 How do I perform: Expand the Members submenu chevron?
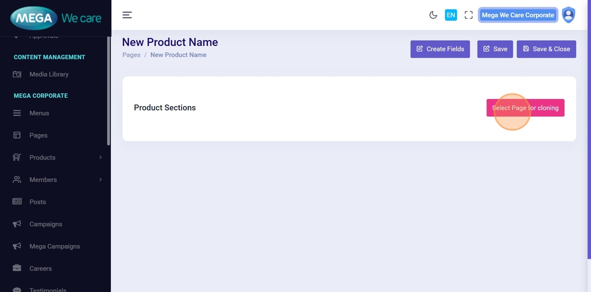click(100, 180)
